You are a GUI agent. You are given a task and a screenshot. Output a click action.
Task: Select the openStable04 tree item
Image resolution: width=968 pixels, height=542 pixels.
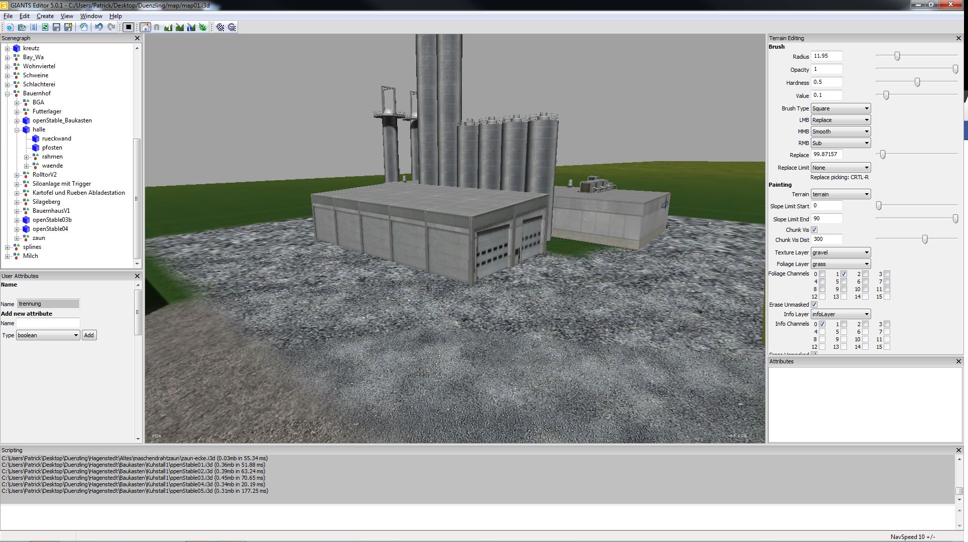tap(50, 229)
